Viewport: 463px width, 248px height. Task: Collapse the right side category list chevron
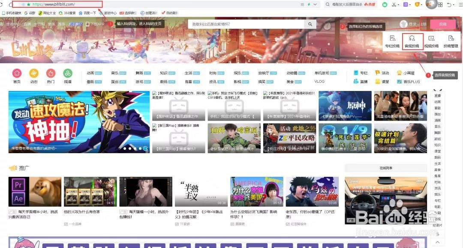click(437, 90)
